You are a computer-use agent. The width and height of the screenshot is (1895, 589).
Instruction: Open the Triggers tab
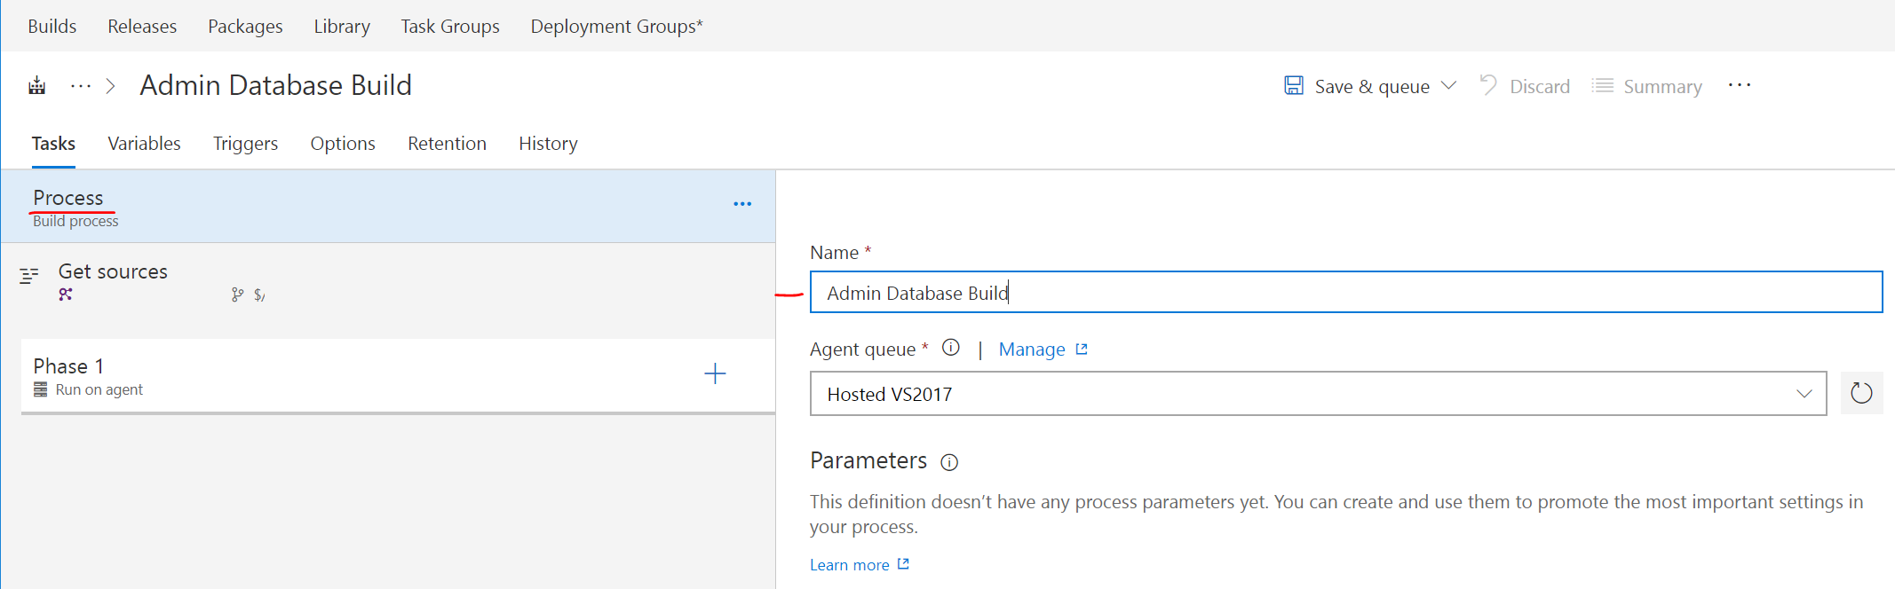tap(245, 144)
